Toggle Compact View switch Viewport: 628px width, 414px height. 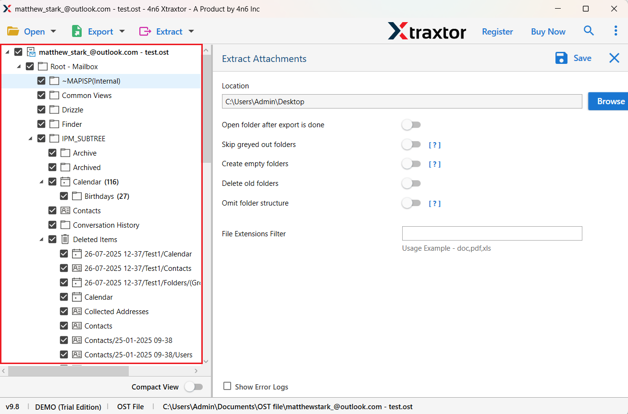click(x=194, y=387)
